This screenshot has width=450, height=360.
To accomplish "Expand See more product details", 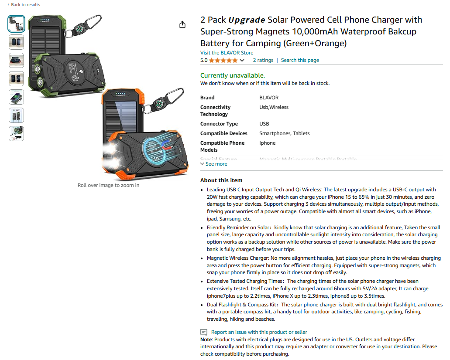I will [x=214, y=164].
